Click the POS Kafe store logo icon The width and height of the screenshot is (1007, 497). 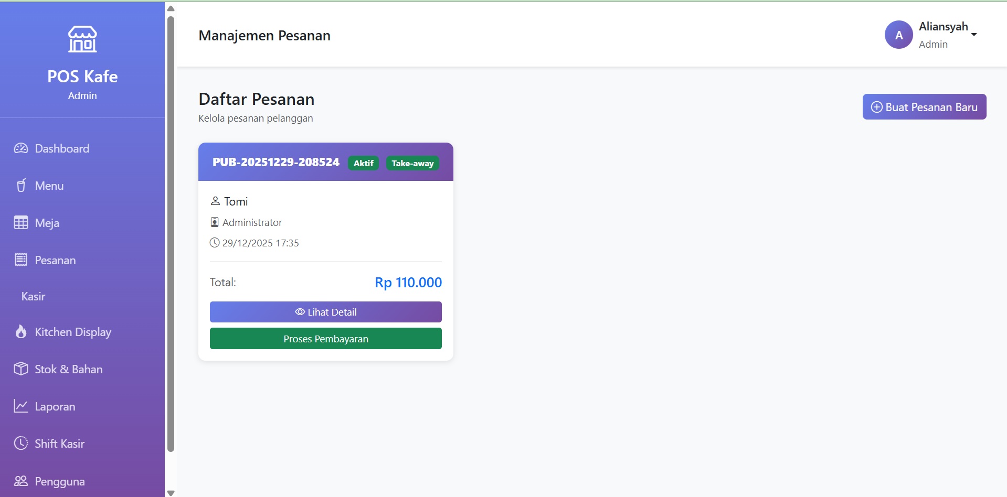[x=82, y=39]
